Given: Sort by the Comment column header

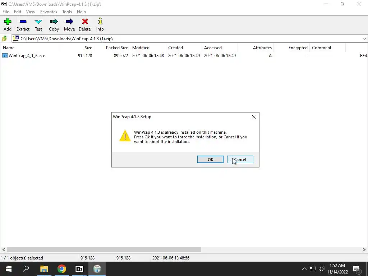Looking at the screenshot, I should 327,48.
